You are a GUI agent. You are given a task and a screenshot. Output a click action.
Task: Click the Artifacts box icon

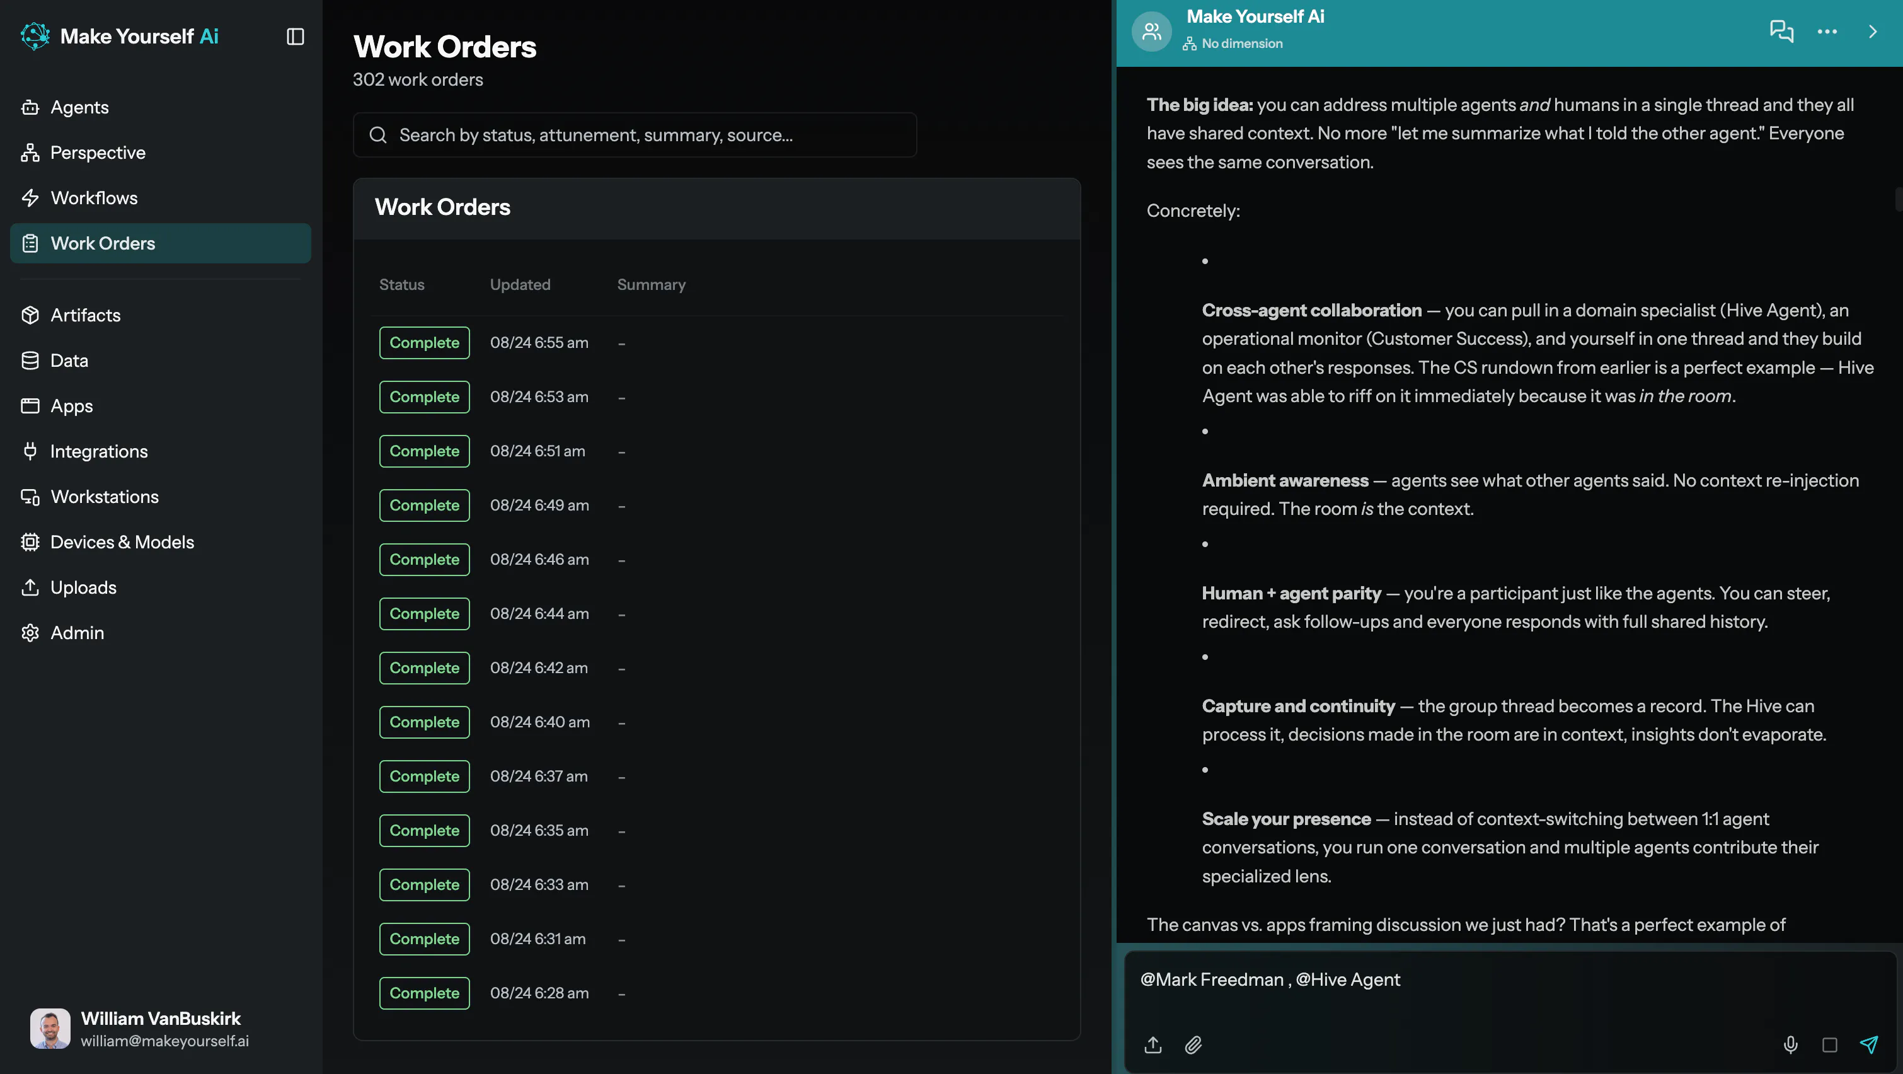pyautogui.click(x=30, y=315)
